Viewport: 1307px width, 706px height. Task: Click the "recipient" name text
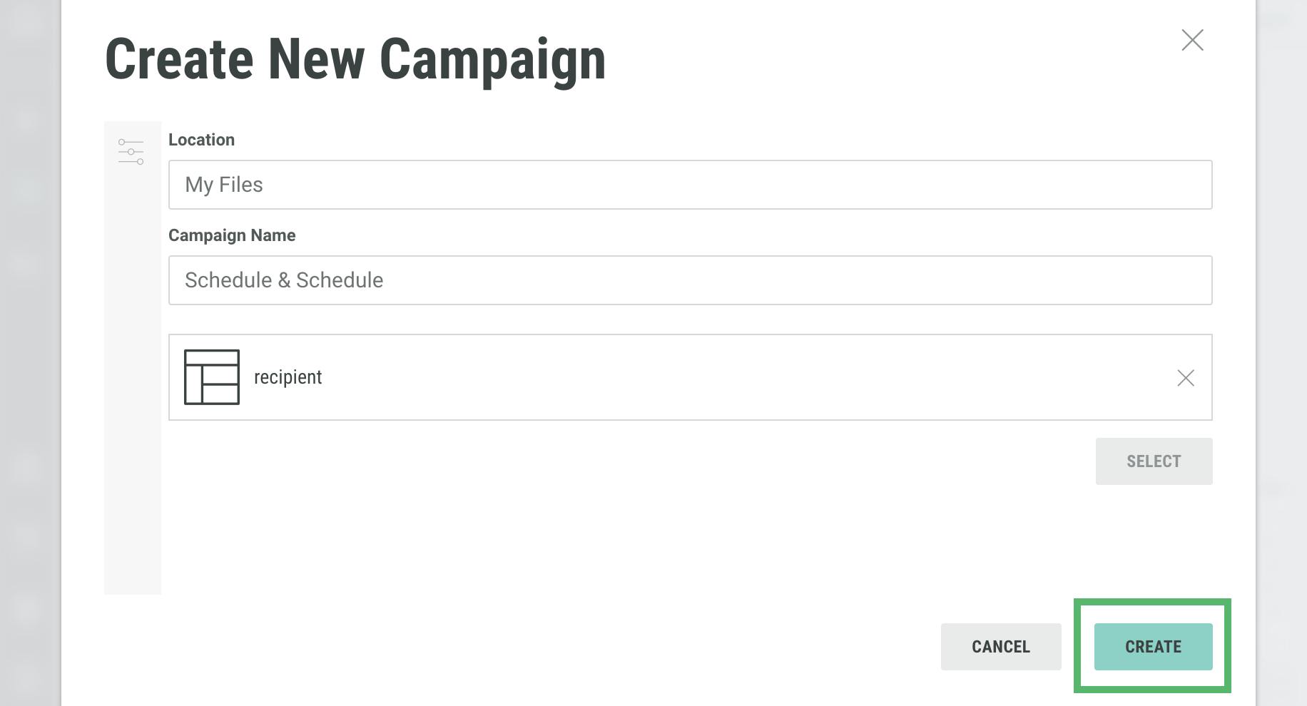tap(288, 377)
